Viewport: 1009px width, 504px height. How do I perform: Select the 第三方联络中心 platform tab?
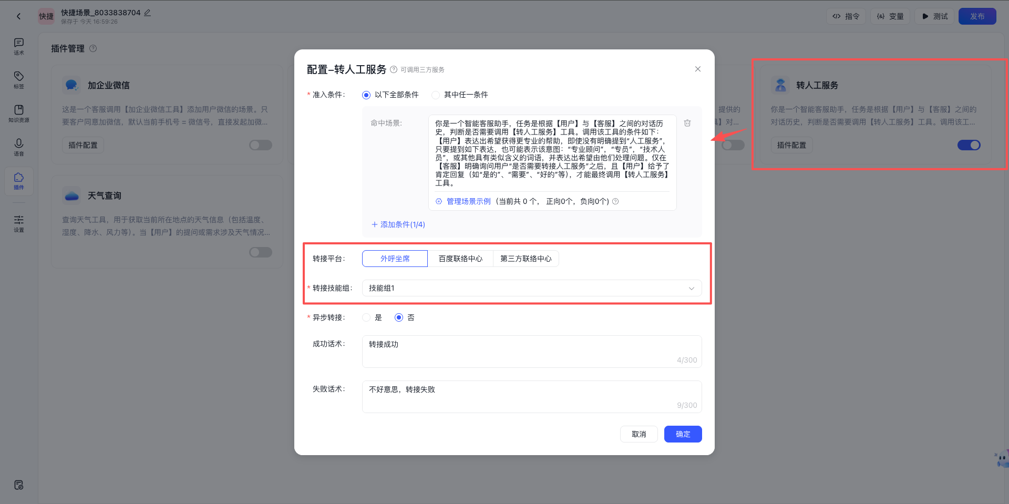point(526,259)
